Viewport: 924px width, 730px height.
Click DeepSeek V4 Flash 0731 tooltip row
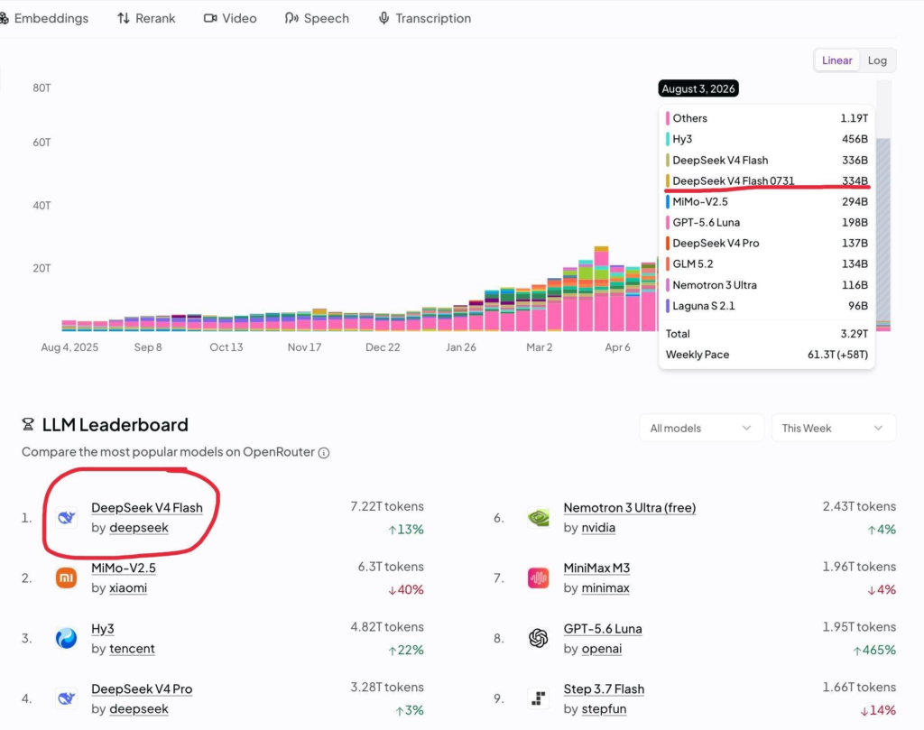(x=767, y=180)
